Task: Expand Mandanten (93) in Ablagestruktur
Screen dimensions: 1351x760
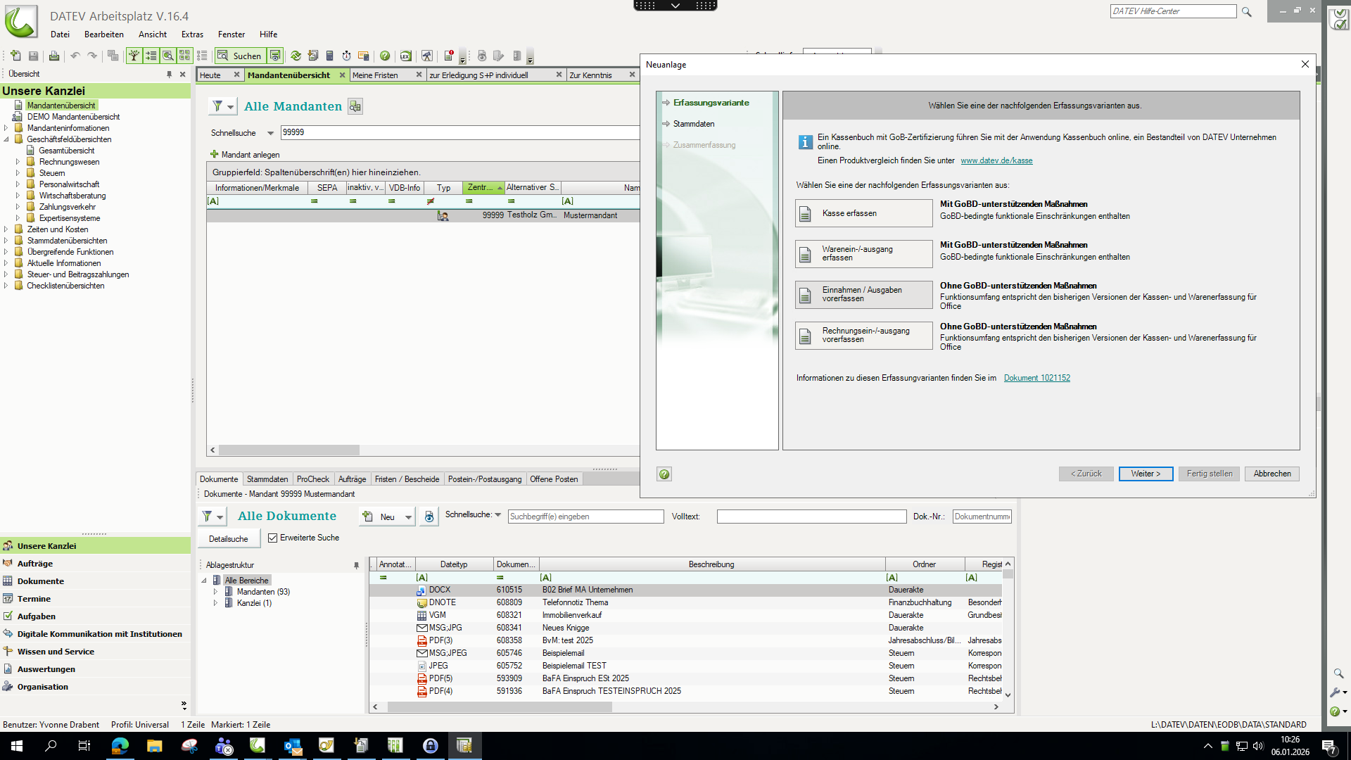Action: click(215, 592)
